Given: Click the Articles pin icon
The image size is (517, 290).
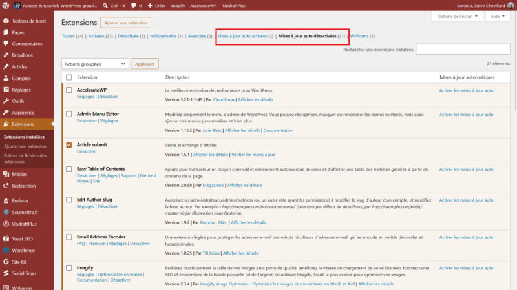Looking at the screenshot, I should click(x=6, y=66).
